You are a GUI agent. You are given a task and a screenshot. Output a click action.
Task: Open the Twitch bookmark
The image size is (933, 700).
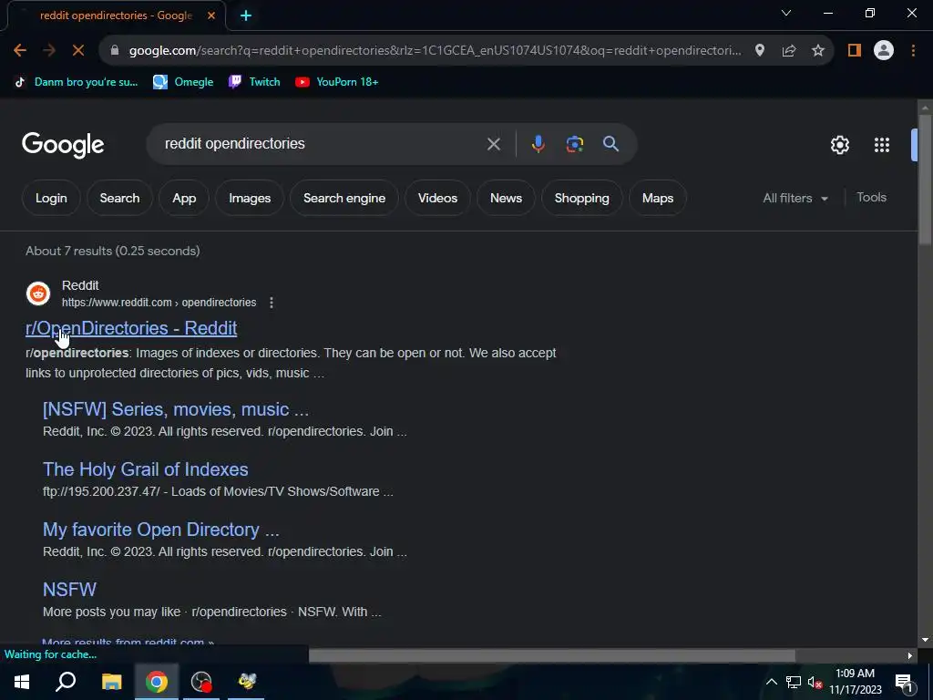point(254,82)
